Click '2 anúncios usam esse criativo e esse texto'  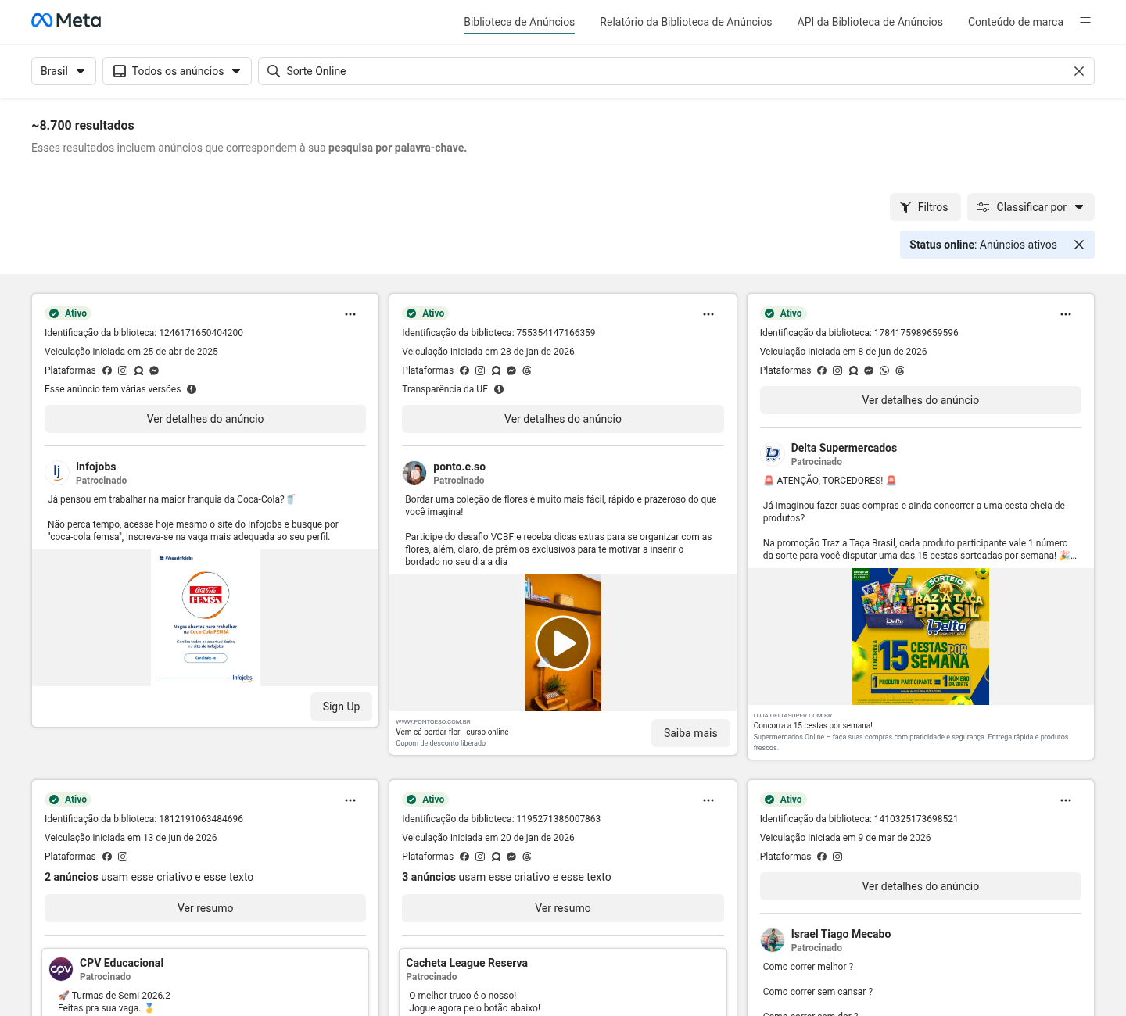click(149, 877)
